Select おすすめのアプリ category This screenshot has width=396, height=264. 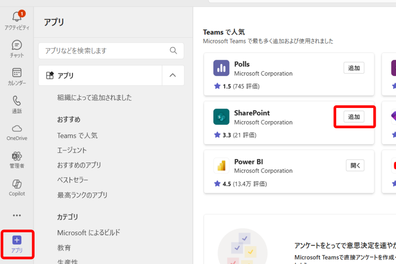[79, 165]
